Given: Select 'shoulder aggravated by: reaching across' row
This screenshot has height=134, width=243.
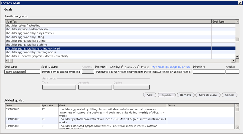Looking at the screenshot, I should click(x=120, y=52).
